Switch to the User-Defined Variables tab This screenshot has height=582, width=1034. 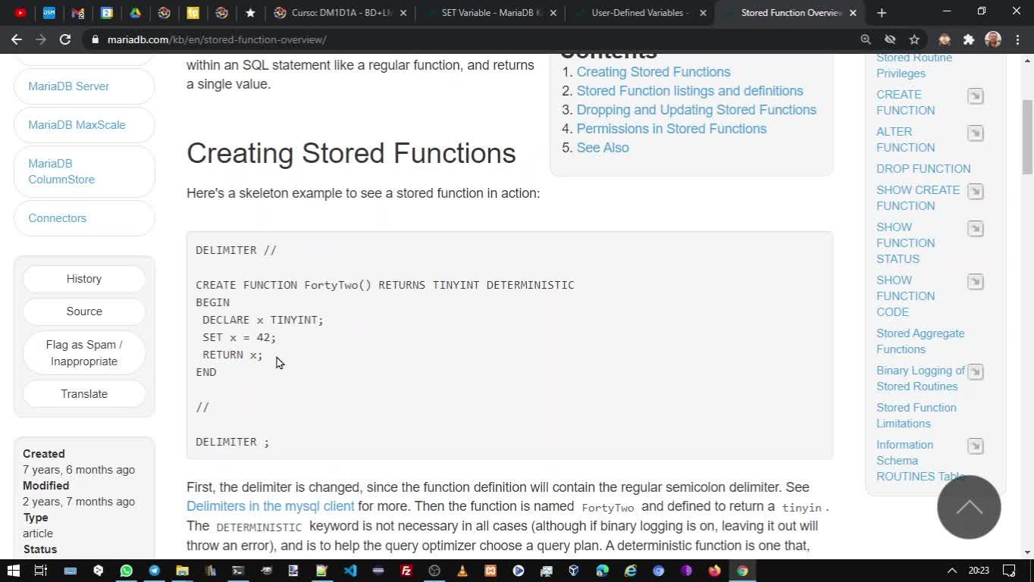point(641,13)
